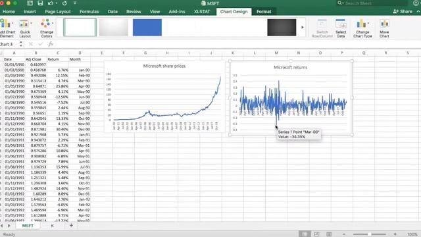Open the customize quick access toolbar arrow
Screen dimensions: 421x237
coord(75,3)
